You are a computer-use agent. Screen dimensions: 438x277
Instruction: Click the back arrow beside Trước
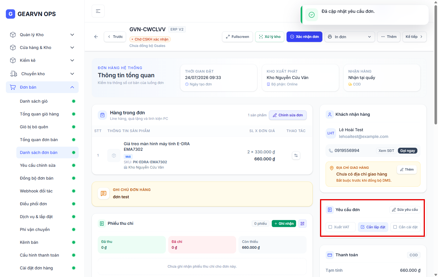96,37
